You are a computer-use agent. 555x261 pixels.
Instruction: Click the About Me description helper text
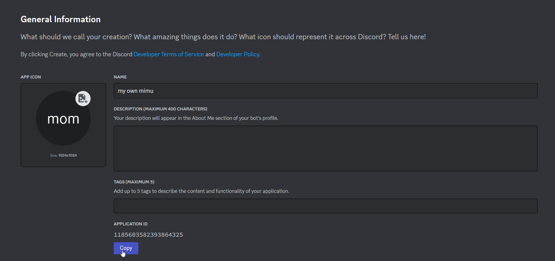coord(196,118)
